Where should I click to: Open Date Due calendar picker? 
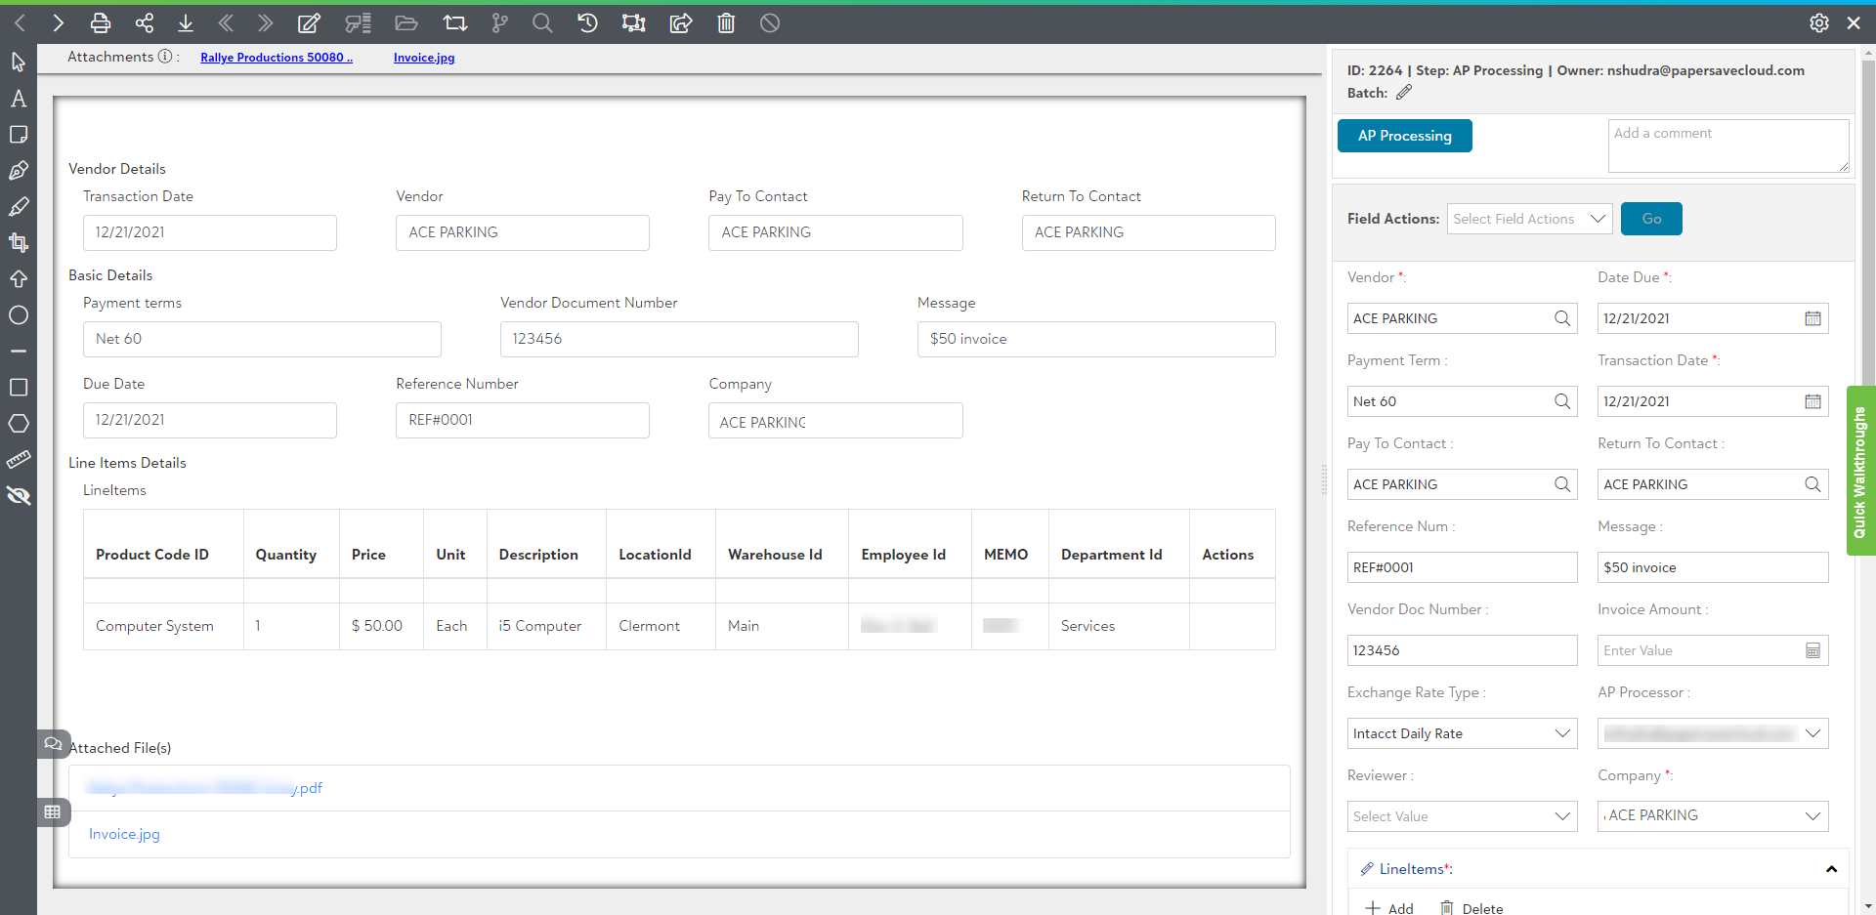1812,318
